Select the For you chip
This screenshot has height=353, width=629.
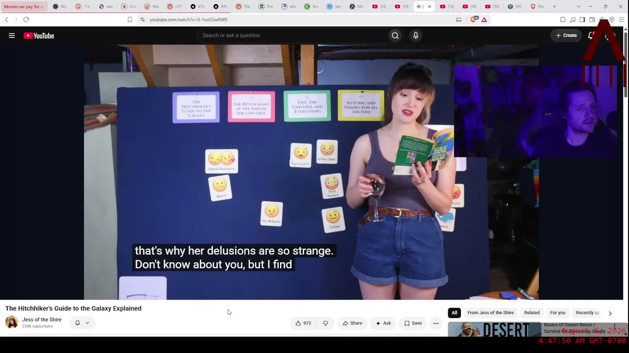tap(558, 313)
